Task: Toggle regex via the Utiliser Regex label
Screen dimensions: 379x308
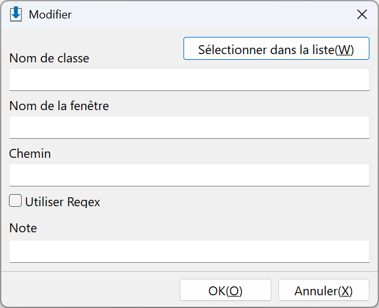Action: coord(62,202)
